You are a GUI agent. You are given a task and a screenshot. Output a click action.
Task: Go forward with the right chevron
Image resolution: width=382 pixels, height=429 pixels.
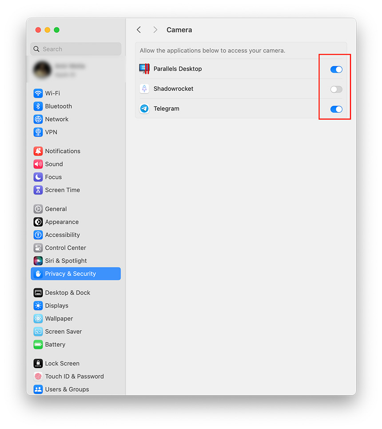pyautogui.click(x=155, y=29)
